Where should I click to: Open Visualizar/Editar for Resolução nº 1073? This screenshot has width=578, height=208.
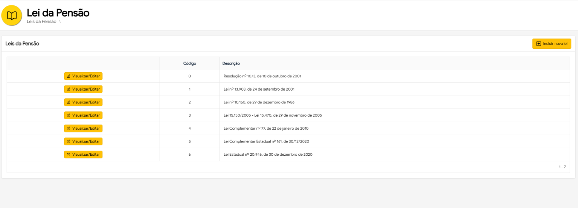click(x=83, y=76)
